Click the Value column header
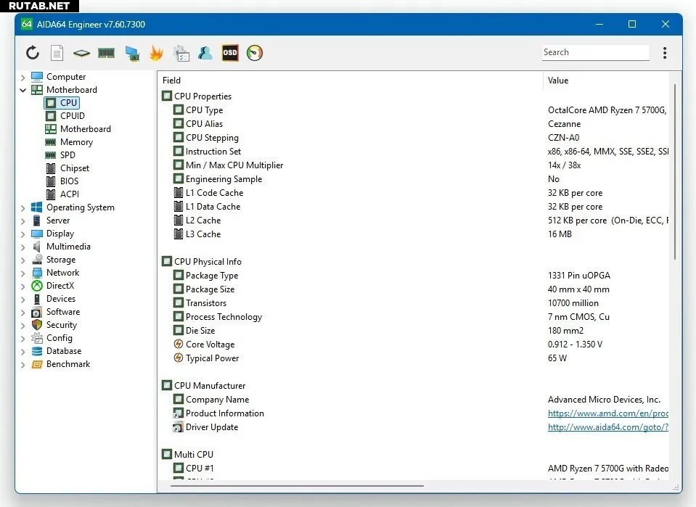 tap(558, 81)
